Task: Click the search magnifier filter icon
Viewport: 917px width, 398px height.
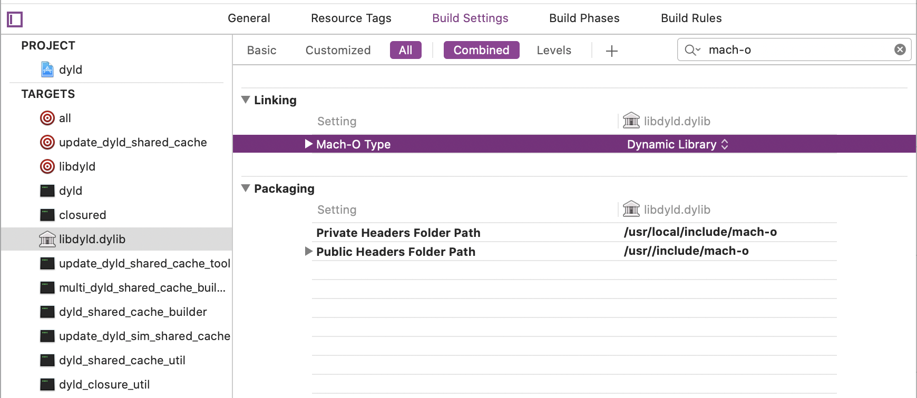Action: 692,50
